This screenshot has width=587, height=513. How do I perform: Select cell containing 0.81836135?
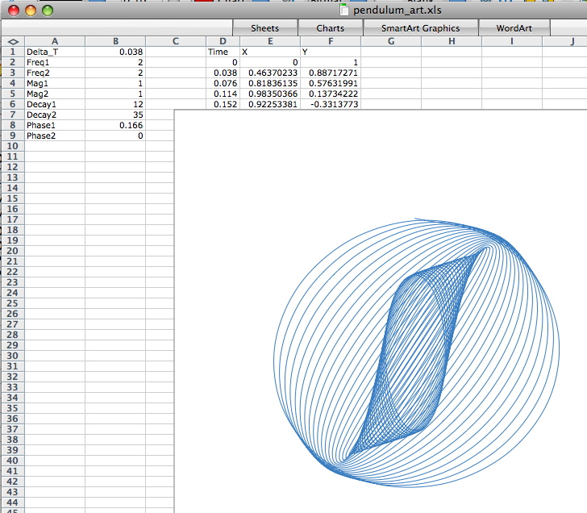270,83
